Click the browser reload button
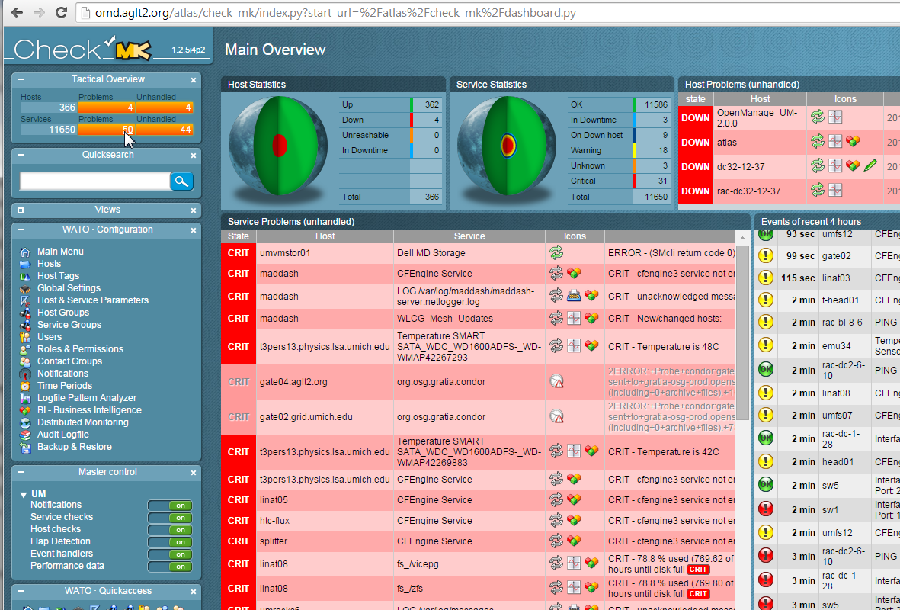The width and height of the screenshot is (900, 610). point(61,12)
